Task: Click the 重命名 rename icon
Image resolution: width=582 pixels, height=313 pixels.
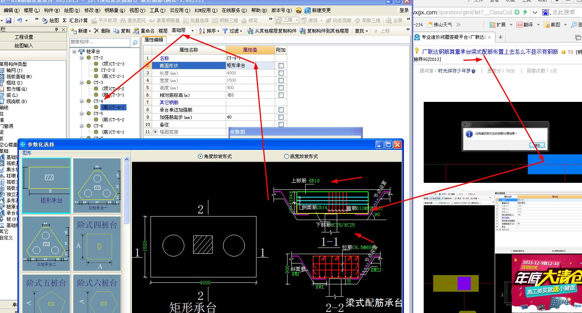Action: (x=136, y=31)
